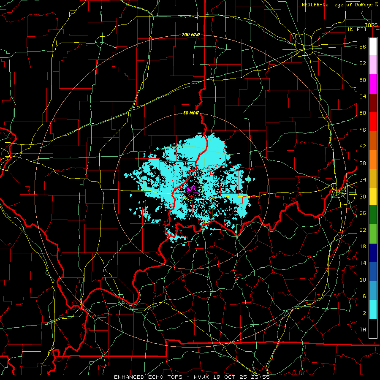Click the dark green 30 kft swatch

pos(373,215)
